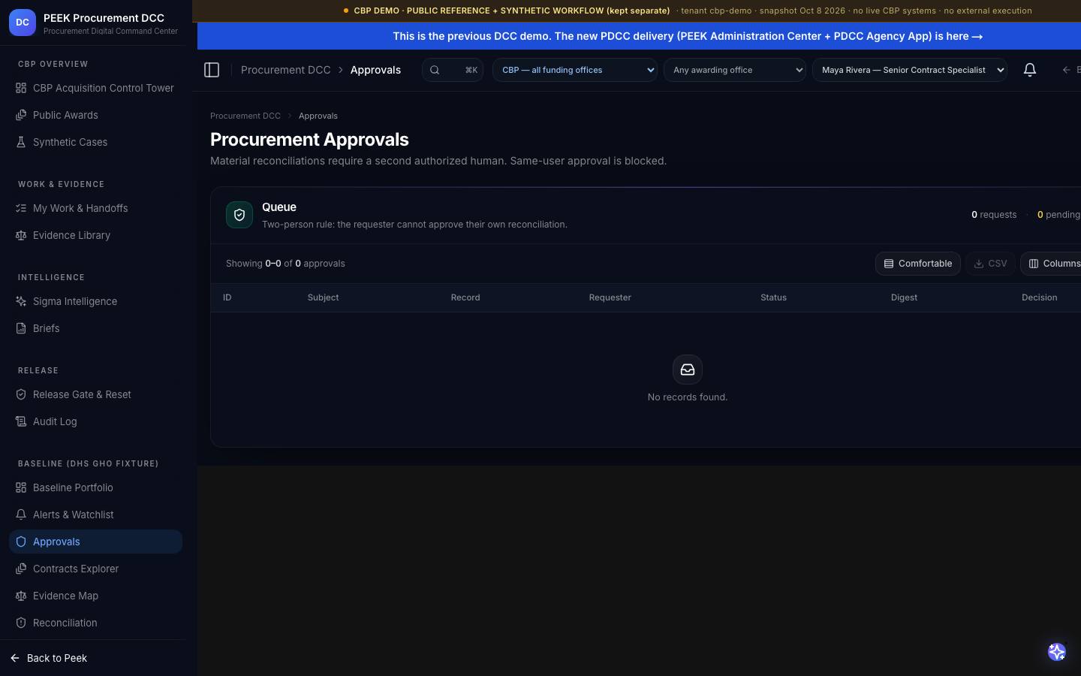Click Alerts & Watchlist bell icon
Screen dimensions: 1081x676
click(21, 515)
